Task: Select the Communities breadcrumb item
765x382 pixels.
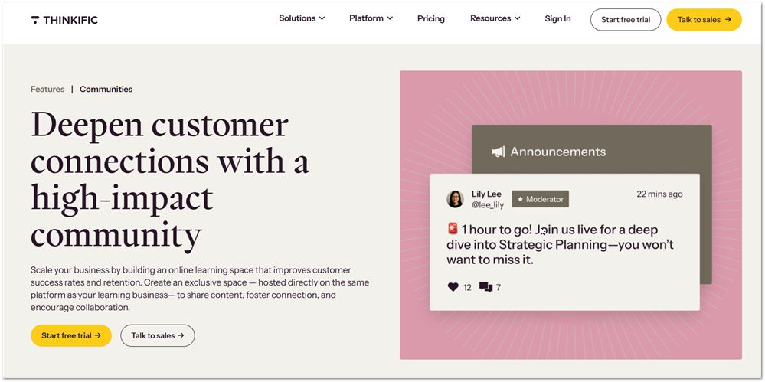Action: click(106, 89)
